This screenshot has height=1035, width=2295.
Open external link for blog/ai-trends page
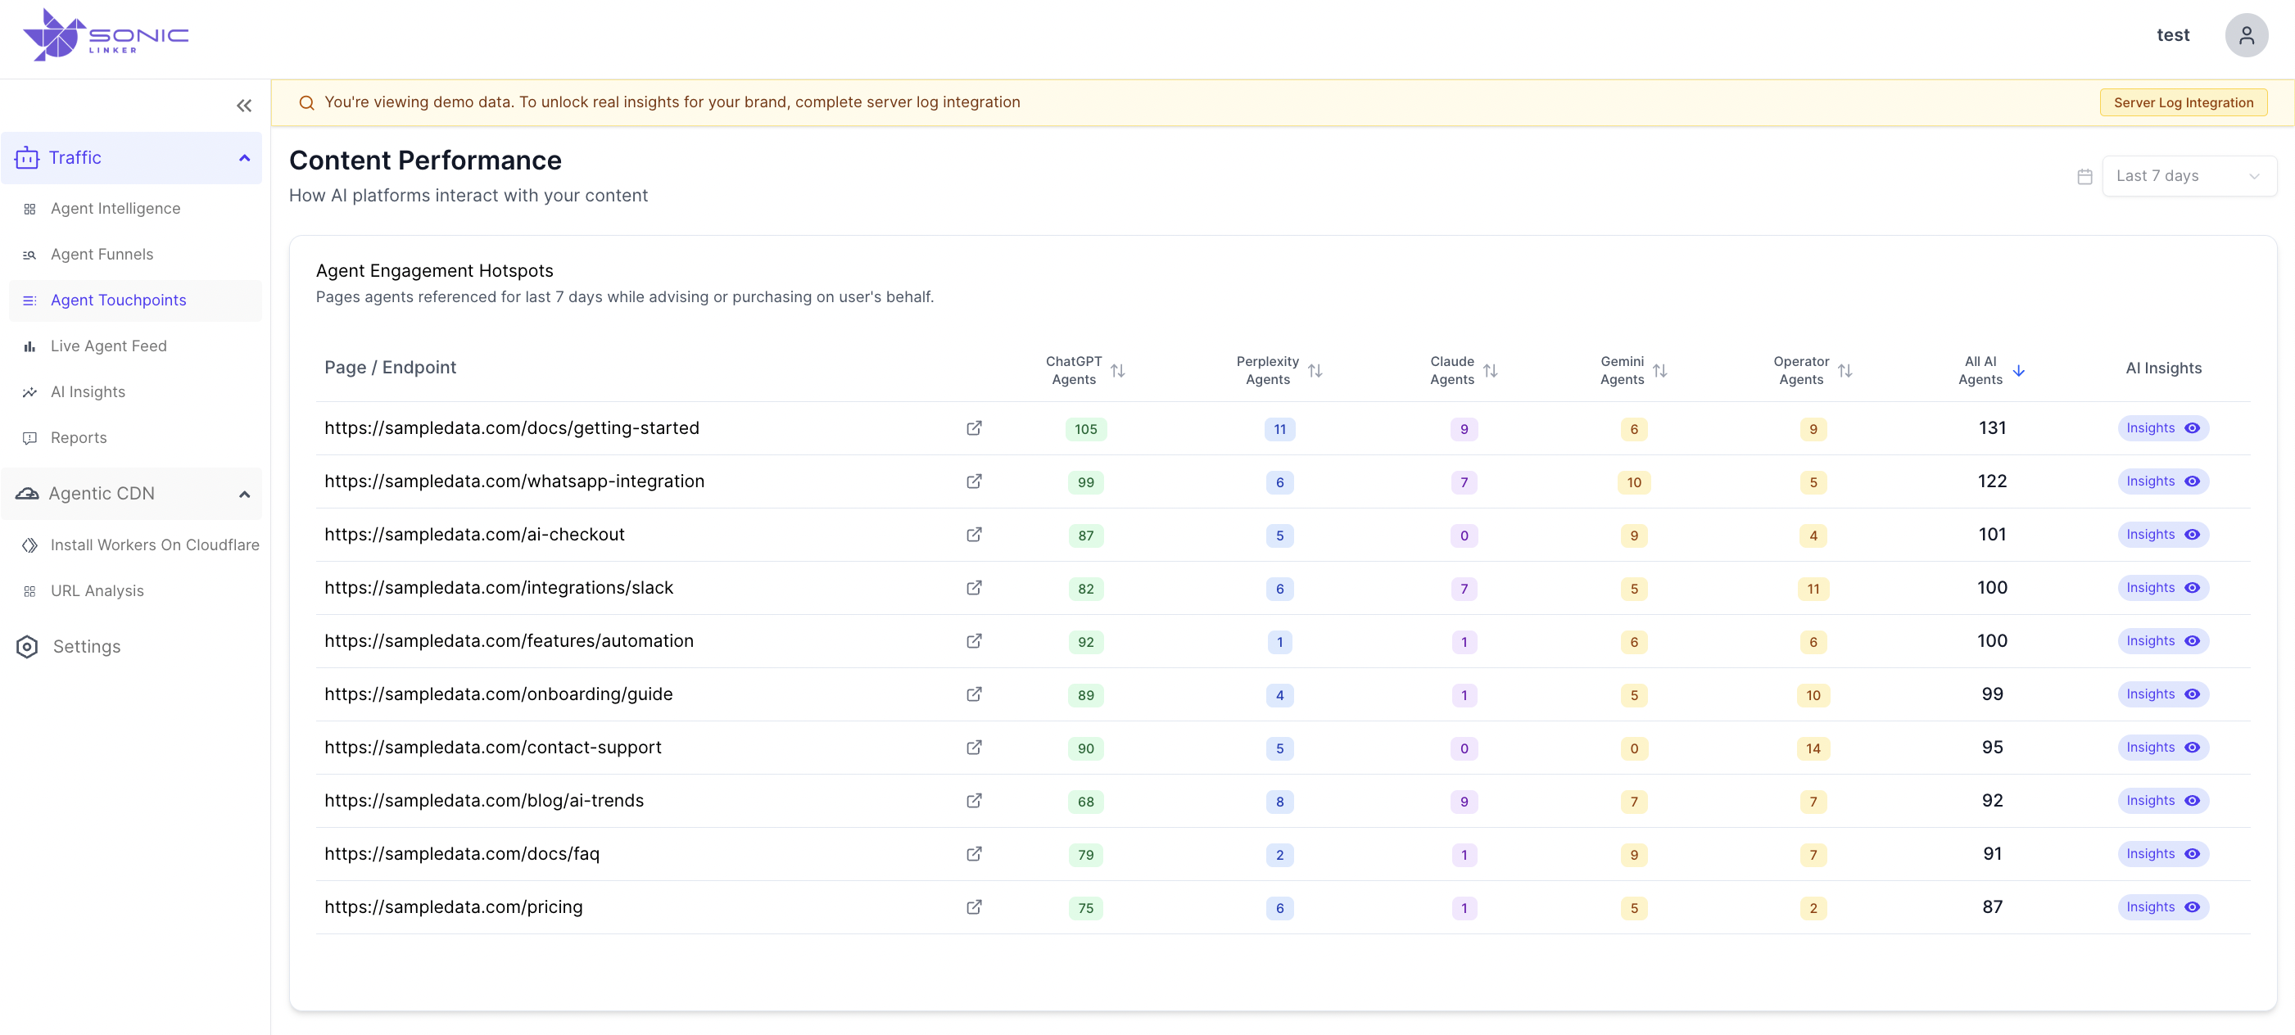pyautogui.click(x=974, y=801)
